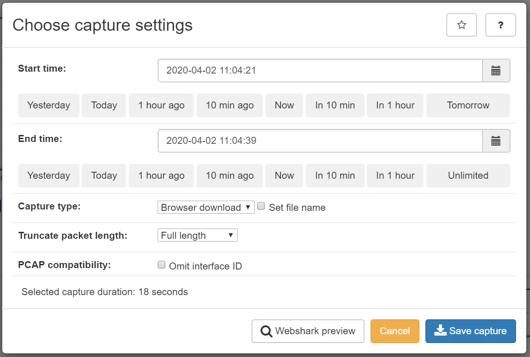Image resolution: width=530 pixels, height=357 pixels.
Task: Expand the Capture type dropdown
Action: [x=206, y=208]
